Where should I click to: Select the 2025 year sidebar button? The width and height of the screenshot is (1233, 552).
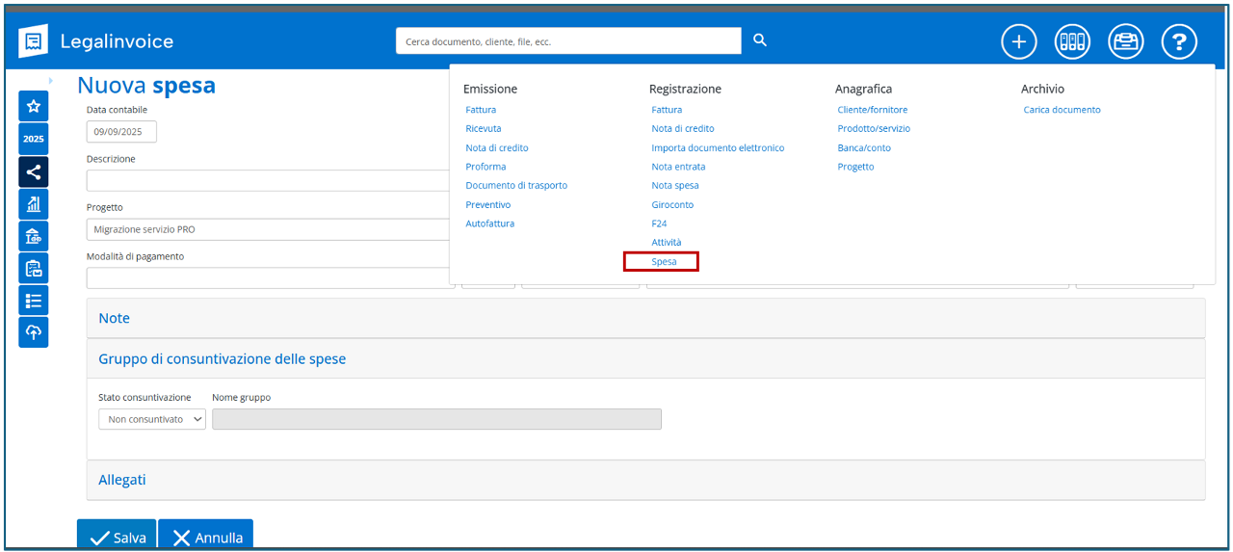tap(34, 139)
